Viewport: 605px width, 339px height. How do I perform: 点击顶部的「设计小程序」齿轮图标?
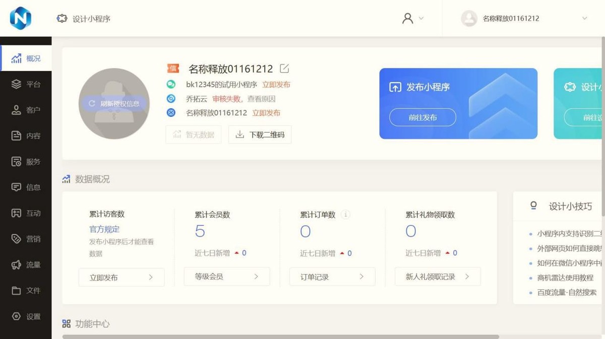click(x=62, y=18)
